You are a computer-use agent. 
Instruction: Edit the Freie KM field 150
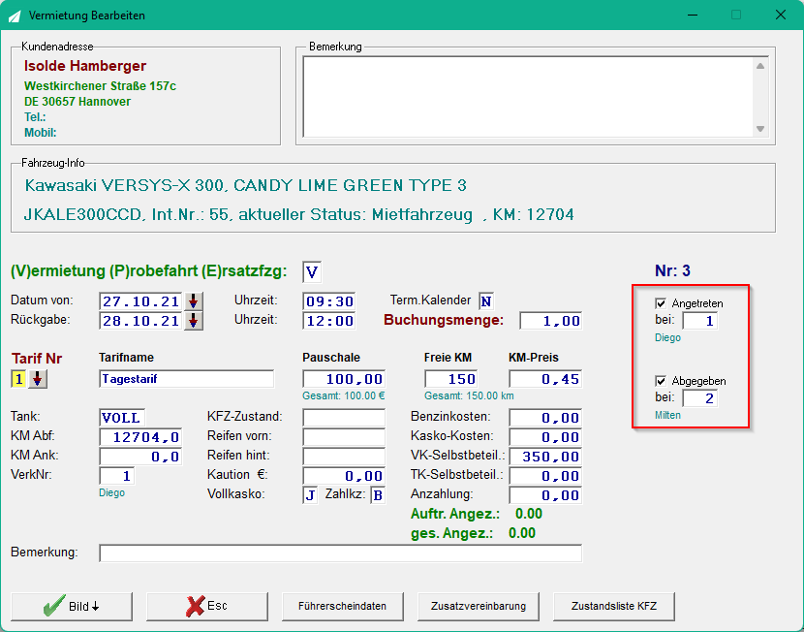pyautogui.click(x=450, y=379)
